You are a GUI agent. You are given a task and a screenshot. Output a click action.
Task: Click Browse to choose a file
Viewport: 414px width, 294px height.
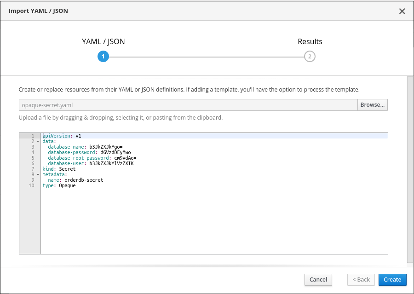click(372, 104)
